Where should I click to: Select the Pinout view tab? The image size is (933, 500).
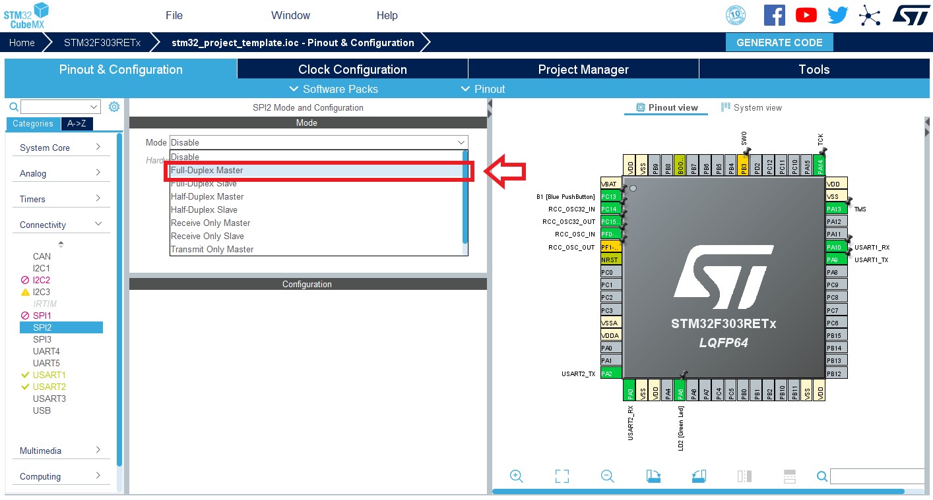pyautogui.click(x=666, y=107)
